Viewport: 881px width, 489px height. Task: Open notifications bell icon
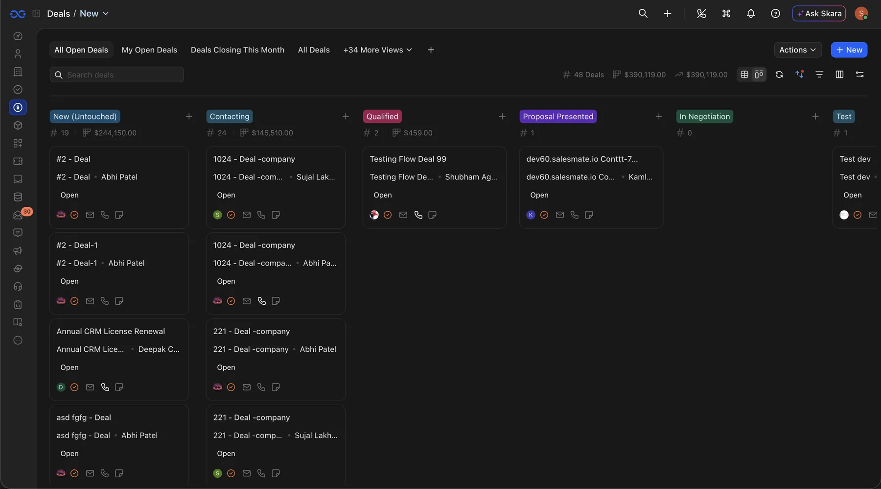tap(751, 14)
